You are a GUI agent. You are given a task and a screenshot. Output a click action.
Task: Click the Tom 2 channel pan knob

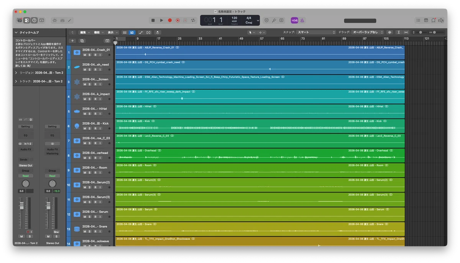pyautogui.click(x=26, y=184)
